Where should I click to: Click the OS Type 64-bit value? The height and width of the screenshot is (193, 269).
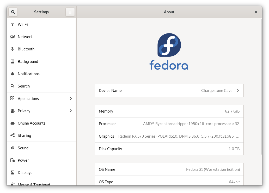tap(234, 182)
